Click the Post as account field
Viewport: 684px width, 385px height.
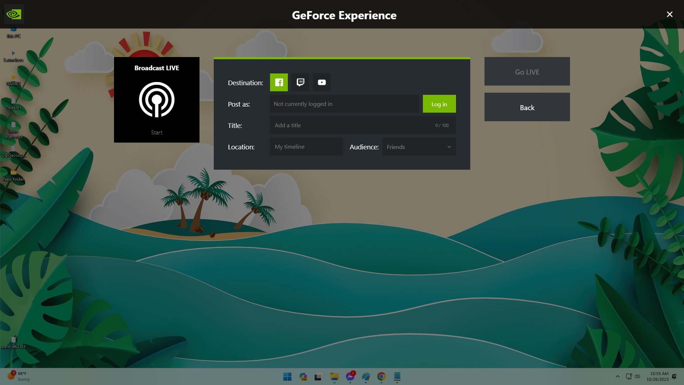[x=344, y=104]
